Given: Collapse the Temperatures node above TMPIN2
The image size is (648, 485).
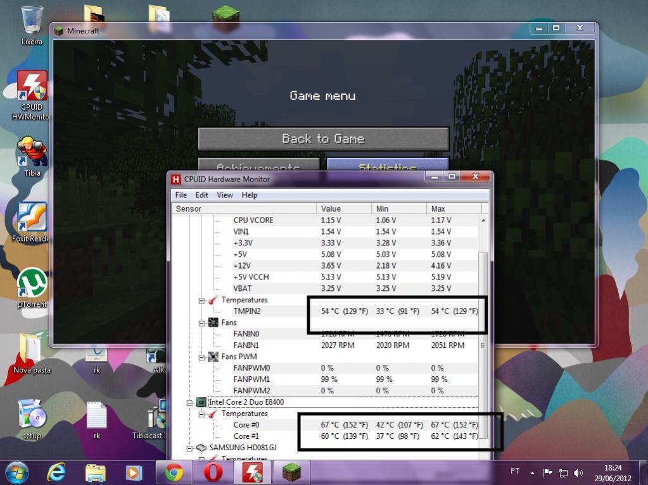Looking at the screenshot, I should pyautogui.click(x=201, y=300).
